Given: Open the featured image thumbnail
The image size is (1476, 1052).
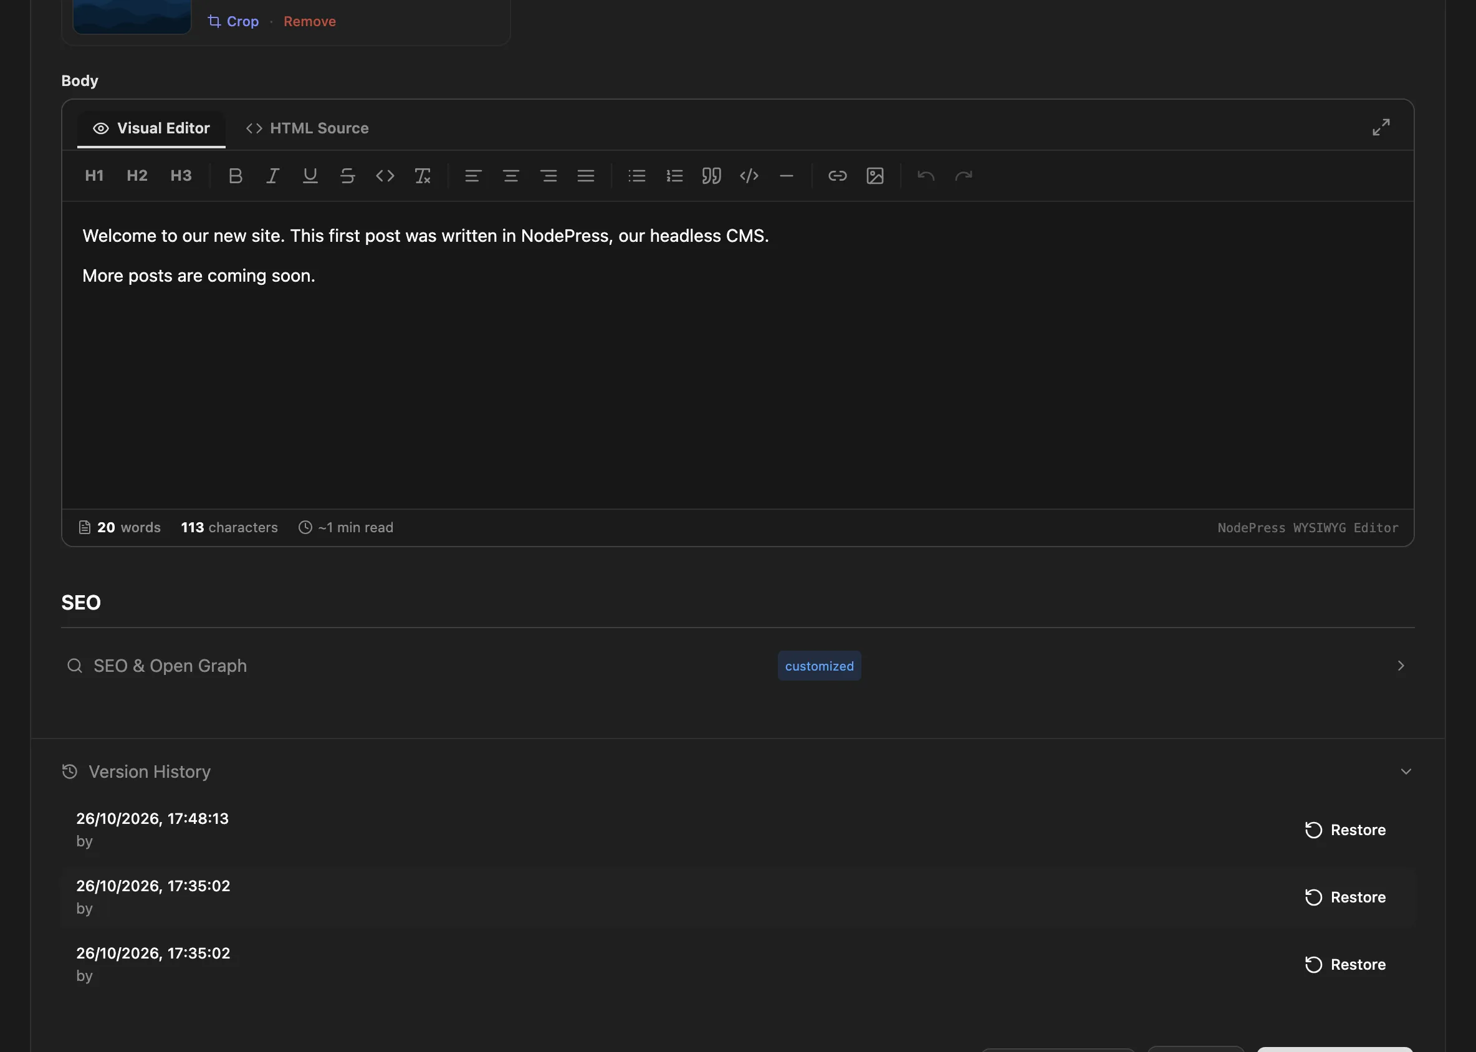Looking at the screenshot, I should [x=132, y=16].
